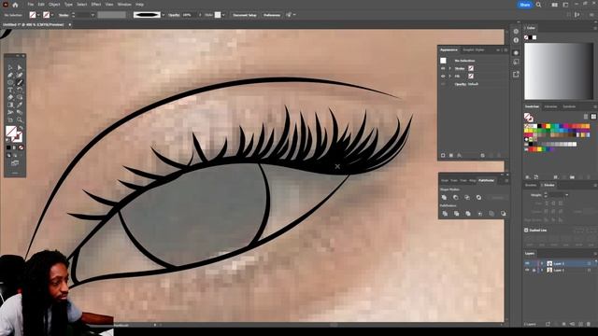Switch to the Brushes tab

[x=531, y=185]
